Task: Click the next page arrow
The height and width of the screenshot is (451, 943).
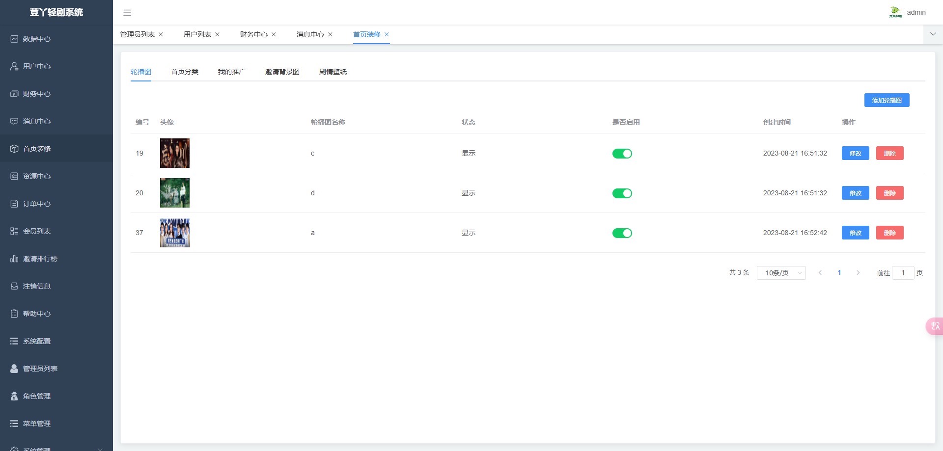Action: pos(858,273)
